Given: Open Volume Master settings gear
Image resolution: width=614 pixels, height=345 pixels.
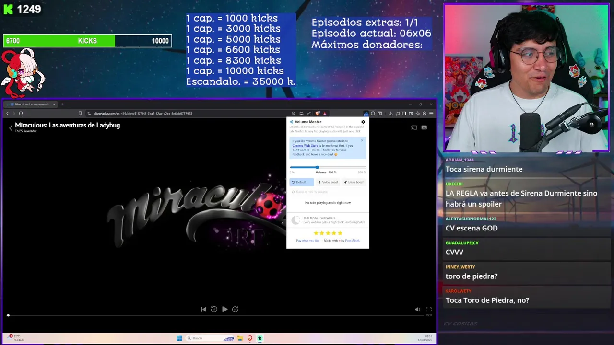Looking at the screenshot, I should coord(363,122).
